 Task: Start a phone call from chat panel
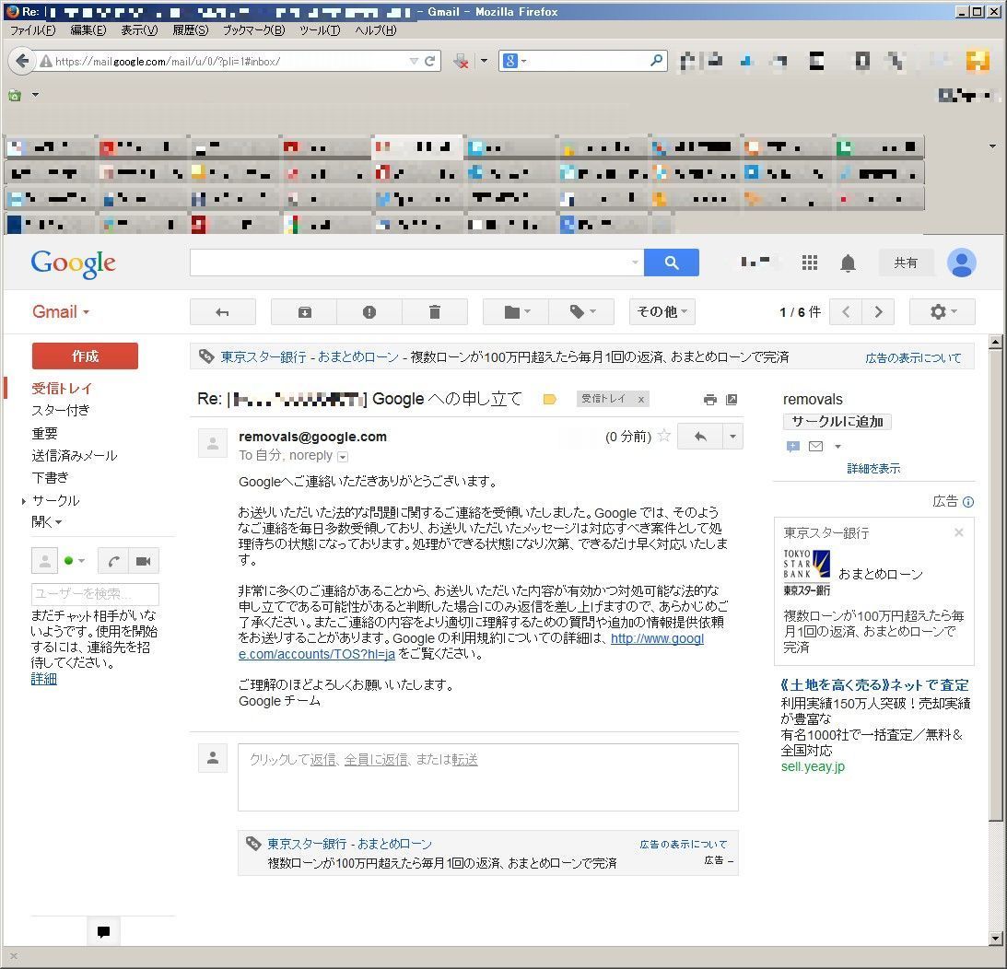(113, 561)
